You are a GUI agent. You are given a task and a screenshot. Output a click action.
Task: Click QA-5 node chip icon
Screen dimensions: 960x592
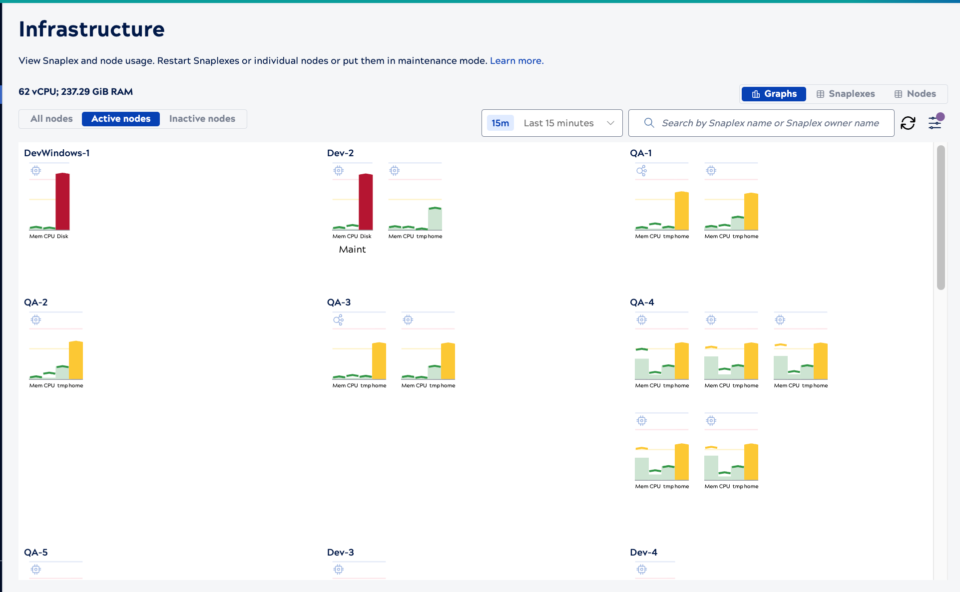tap(36, 569)
